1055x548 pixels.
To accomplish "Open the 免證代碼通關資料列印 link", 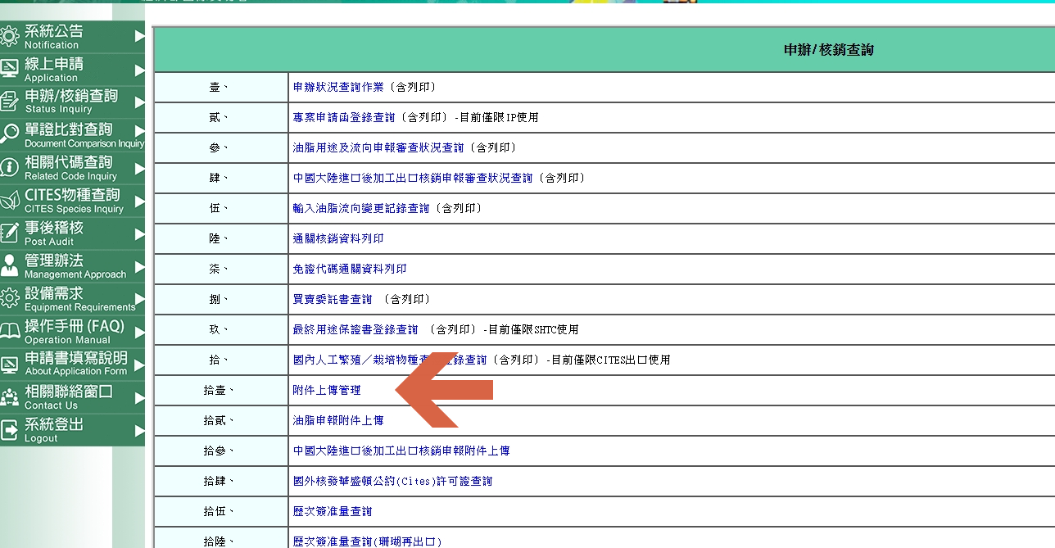I will tap(350, 269).
